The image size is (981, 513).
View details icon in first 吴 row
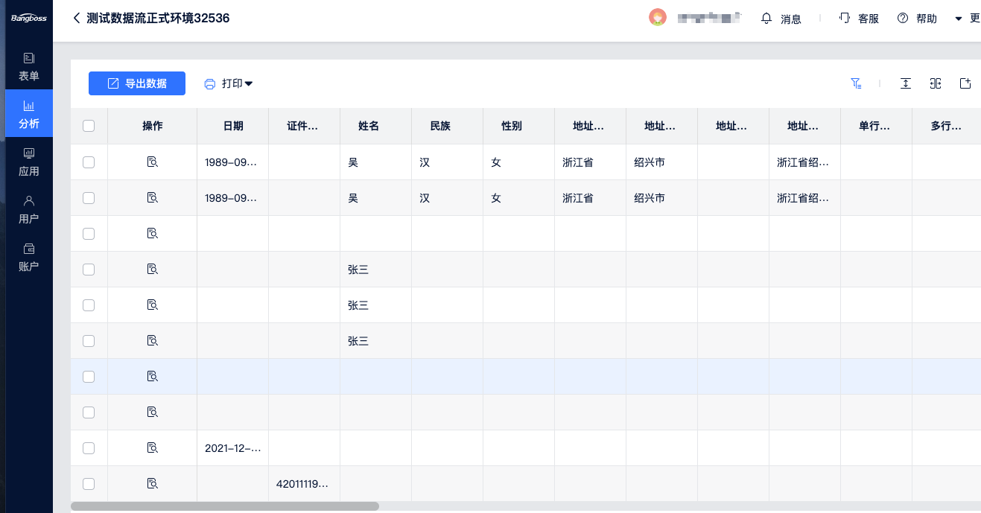click(153, 162)
